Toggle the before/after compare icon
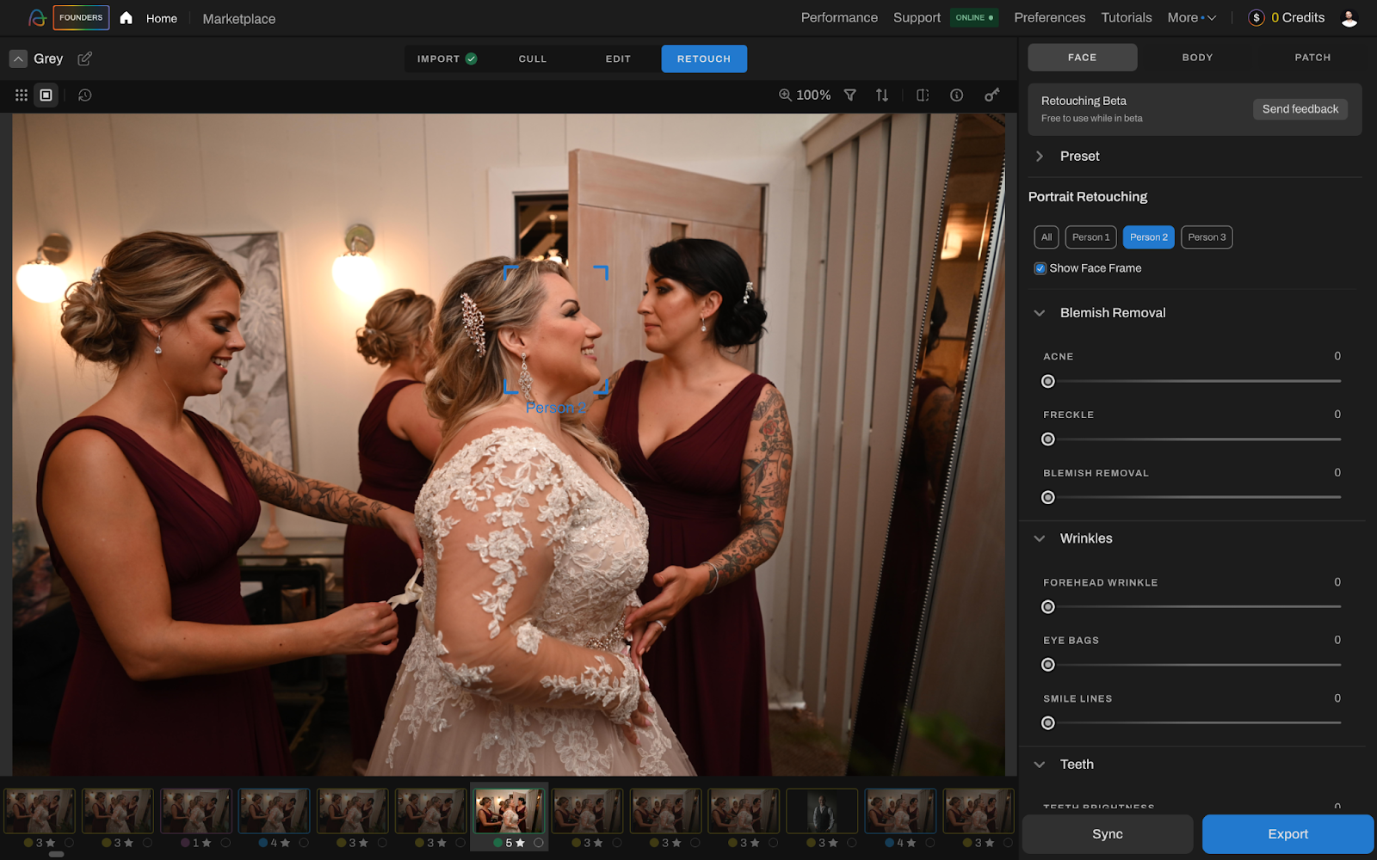This screenshot has height=860, width=1377. click(x=923, y=95)
